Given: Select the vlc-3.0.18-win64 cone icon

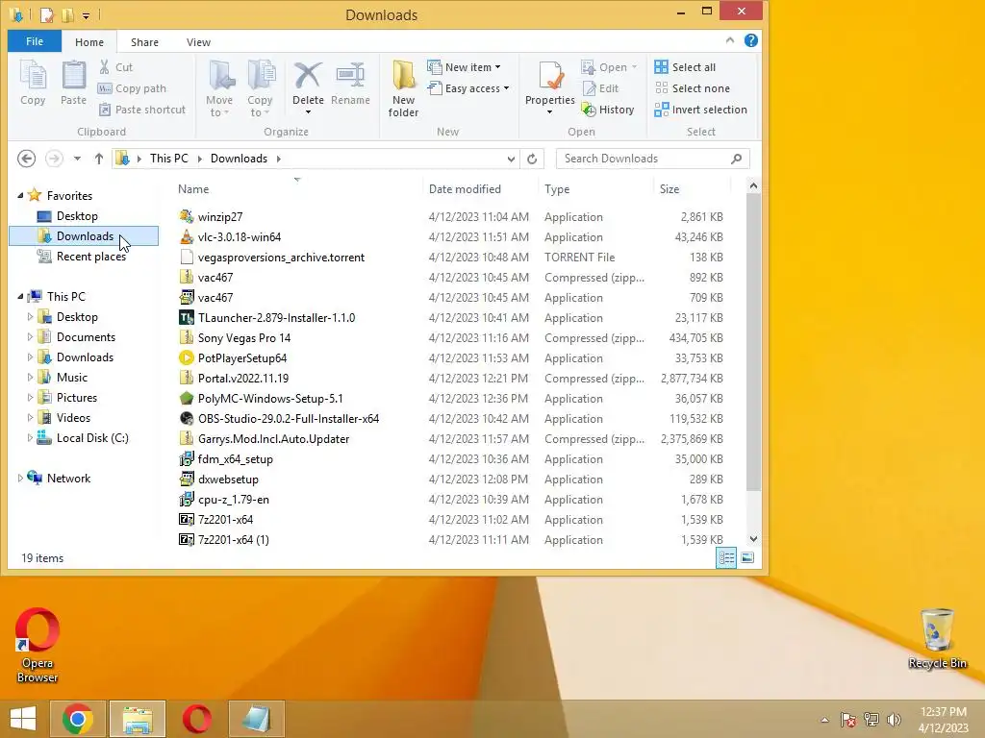Looking at the screenshot, I should point(187,237).
